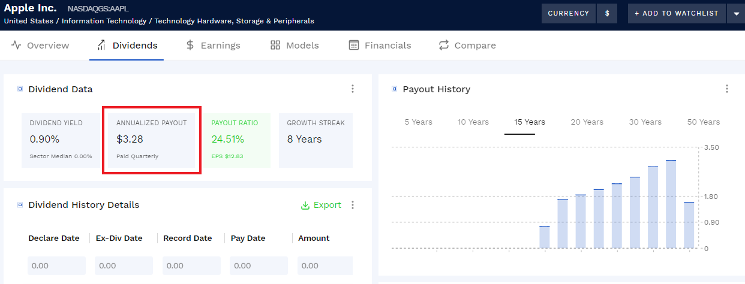Click the Overview pulse icon
This screenshot has width=745, height=284.
pyautogui.click(x=16, y=46)
